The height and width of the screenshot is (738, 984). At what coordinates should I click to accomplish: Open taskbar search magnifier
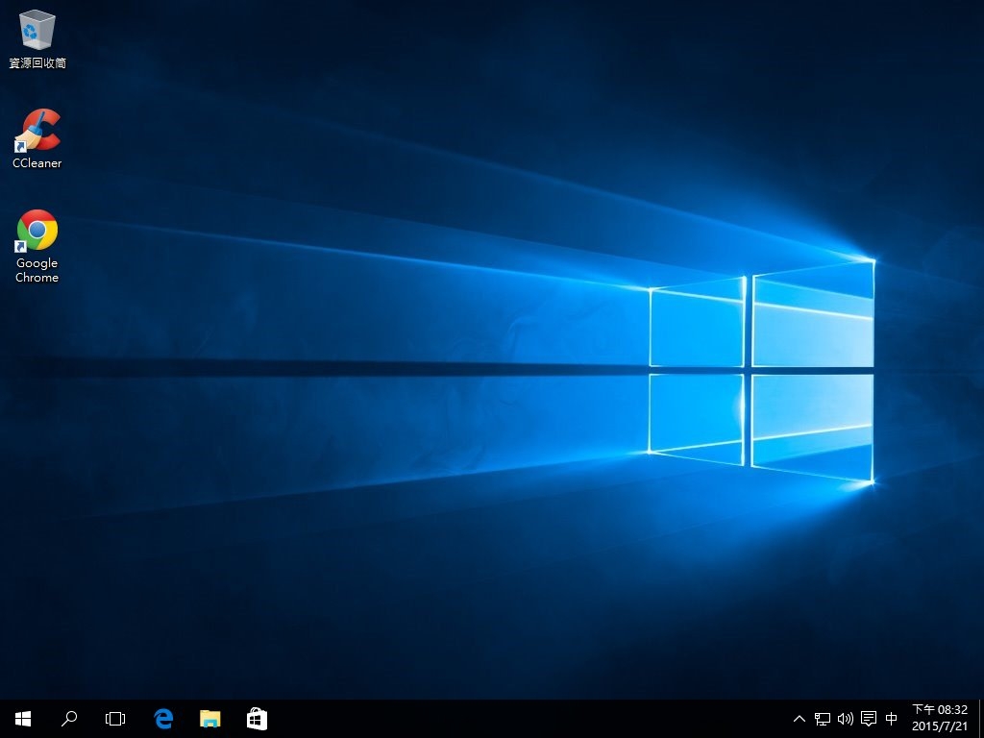(x=69, y=719)
